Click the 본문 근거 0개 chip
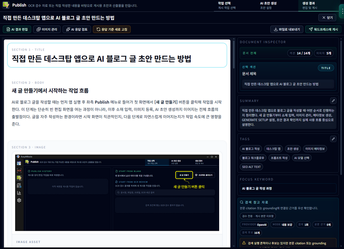 [323, 225]
